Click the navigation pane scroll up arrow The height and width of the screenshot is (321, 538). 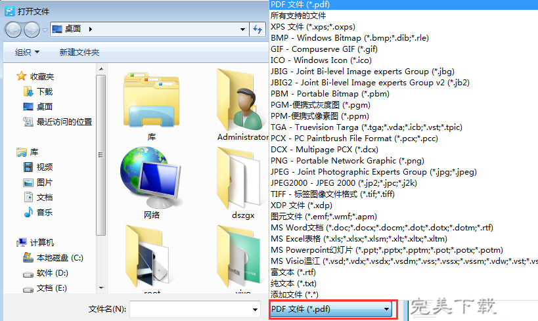tap(101, 69)
